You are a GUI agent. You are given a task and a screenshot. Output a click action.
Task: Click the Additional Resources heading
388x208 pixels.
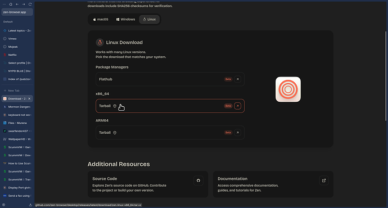[x=119, y=164]
